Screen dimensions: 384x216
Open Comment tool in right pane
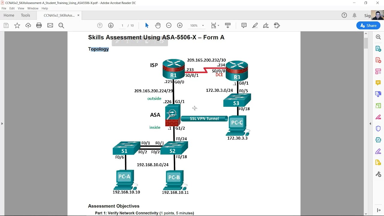378,83
